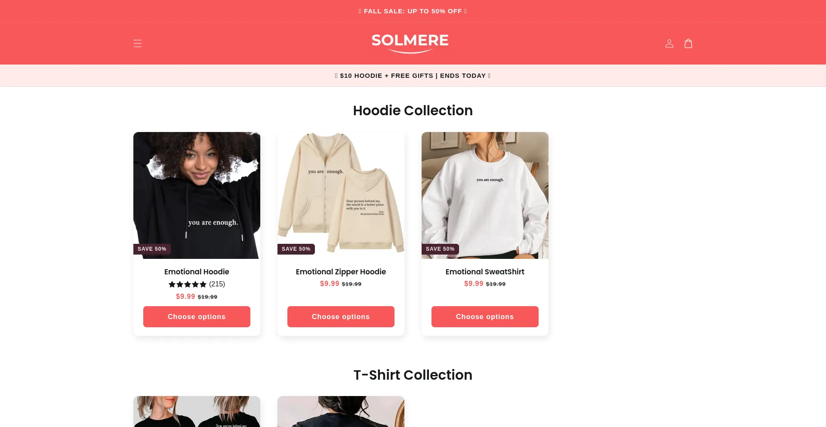Click SAVE 50% badge on Emotional SweatShirt
This screenshot has width=826, height=427.
tap(440, 249)
